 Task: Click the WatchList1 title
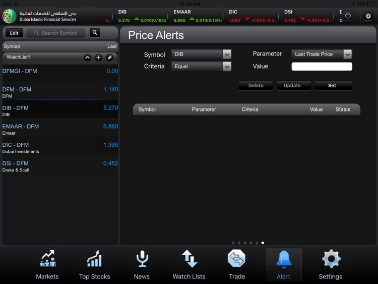coord(18,57)
